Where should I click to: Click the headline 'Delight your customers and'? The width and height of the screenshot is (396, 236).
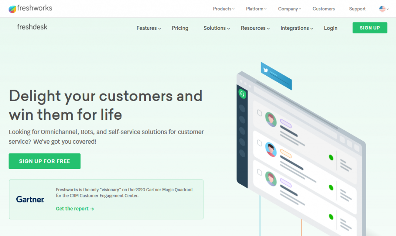106,96
